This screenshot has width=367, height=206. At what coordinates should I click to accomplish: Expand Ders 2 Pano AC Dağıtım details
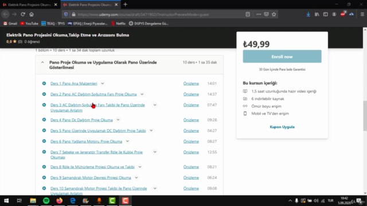tap(142, 94)
